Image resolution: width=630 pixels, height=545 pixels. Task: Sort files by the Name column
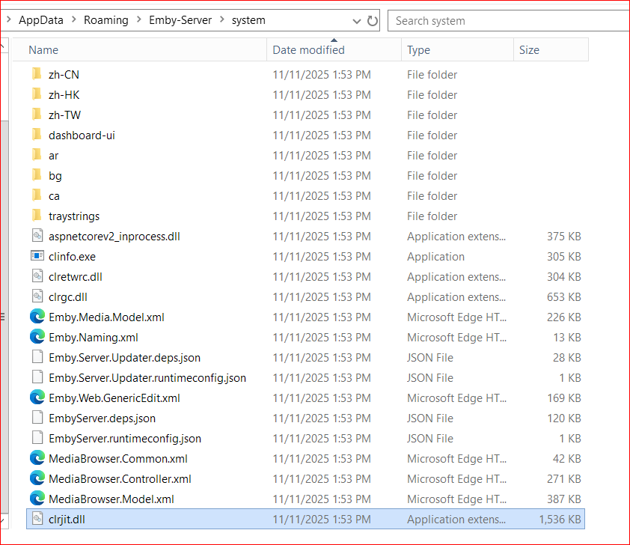[140, 50]
